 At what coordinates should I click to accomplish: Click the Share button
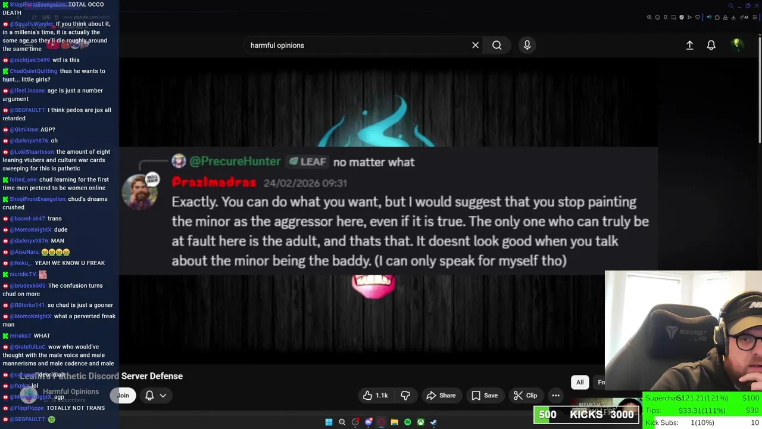(x=441, y=396)
